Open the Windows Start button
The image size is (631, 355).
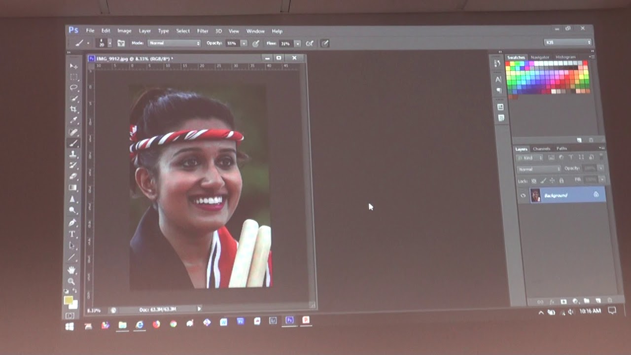click(x=70, y=326)
